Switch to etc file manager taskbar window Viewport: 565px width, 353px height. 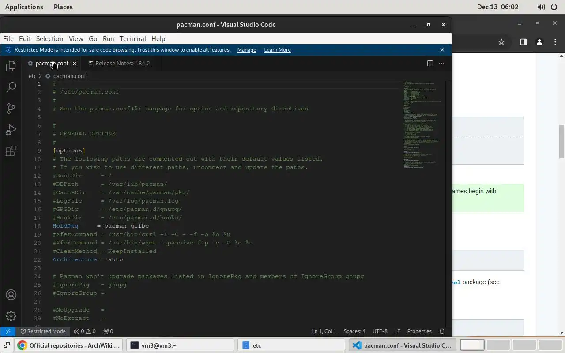click(291, 345)
